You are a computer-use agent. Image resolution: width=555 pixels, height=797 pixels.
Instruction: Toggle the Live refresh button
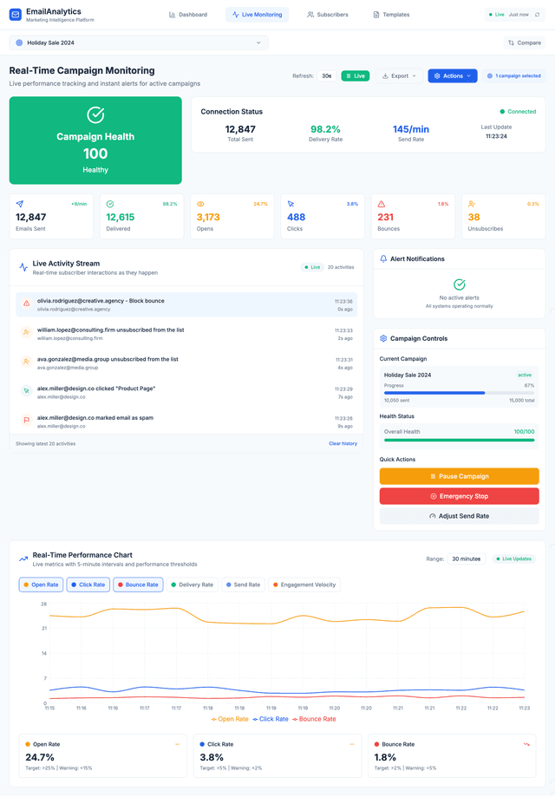[x=355, y=76]
